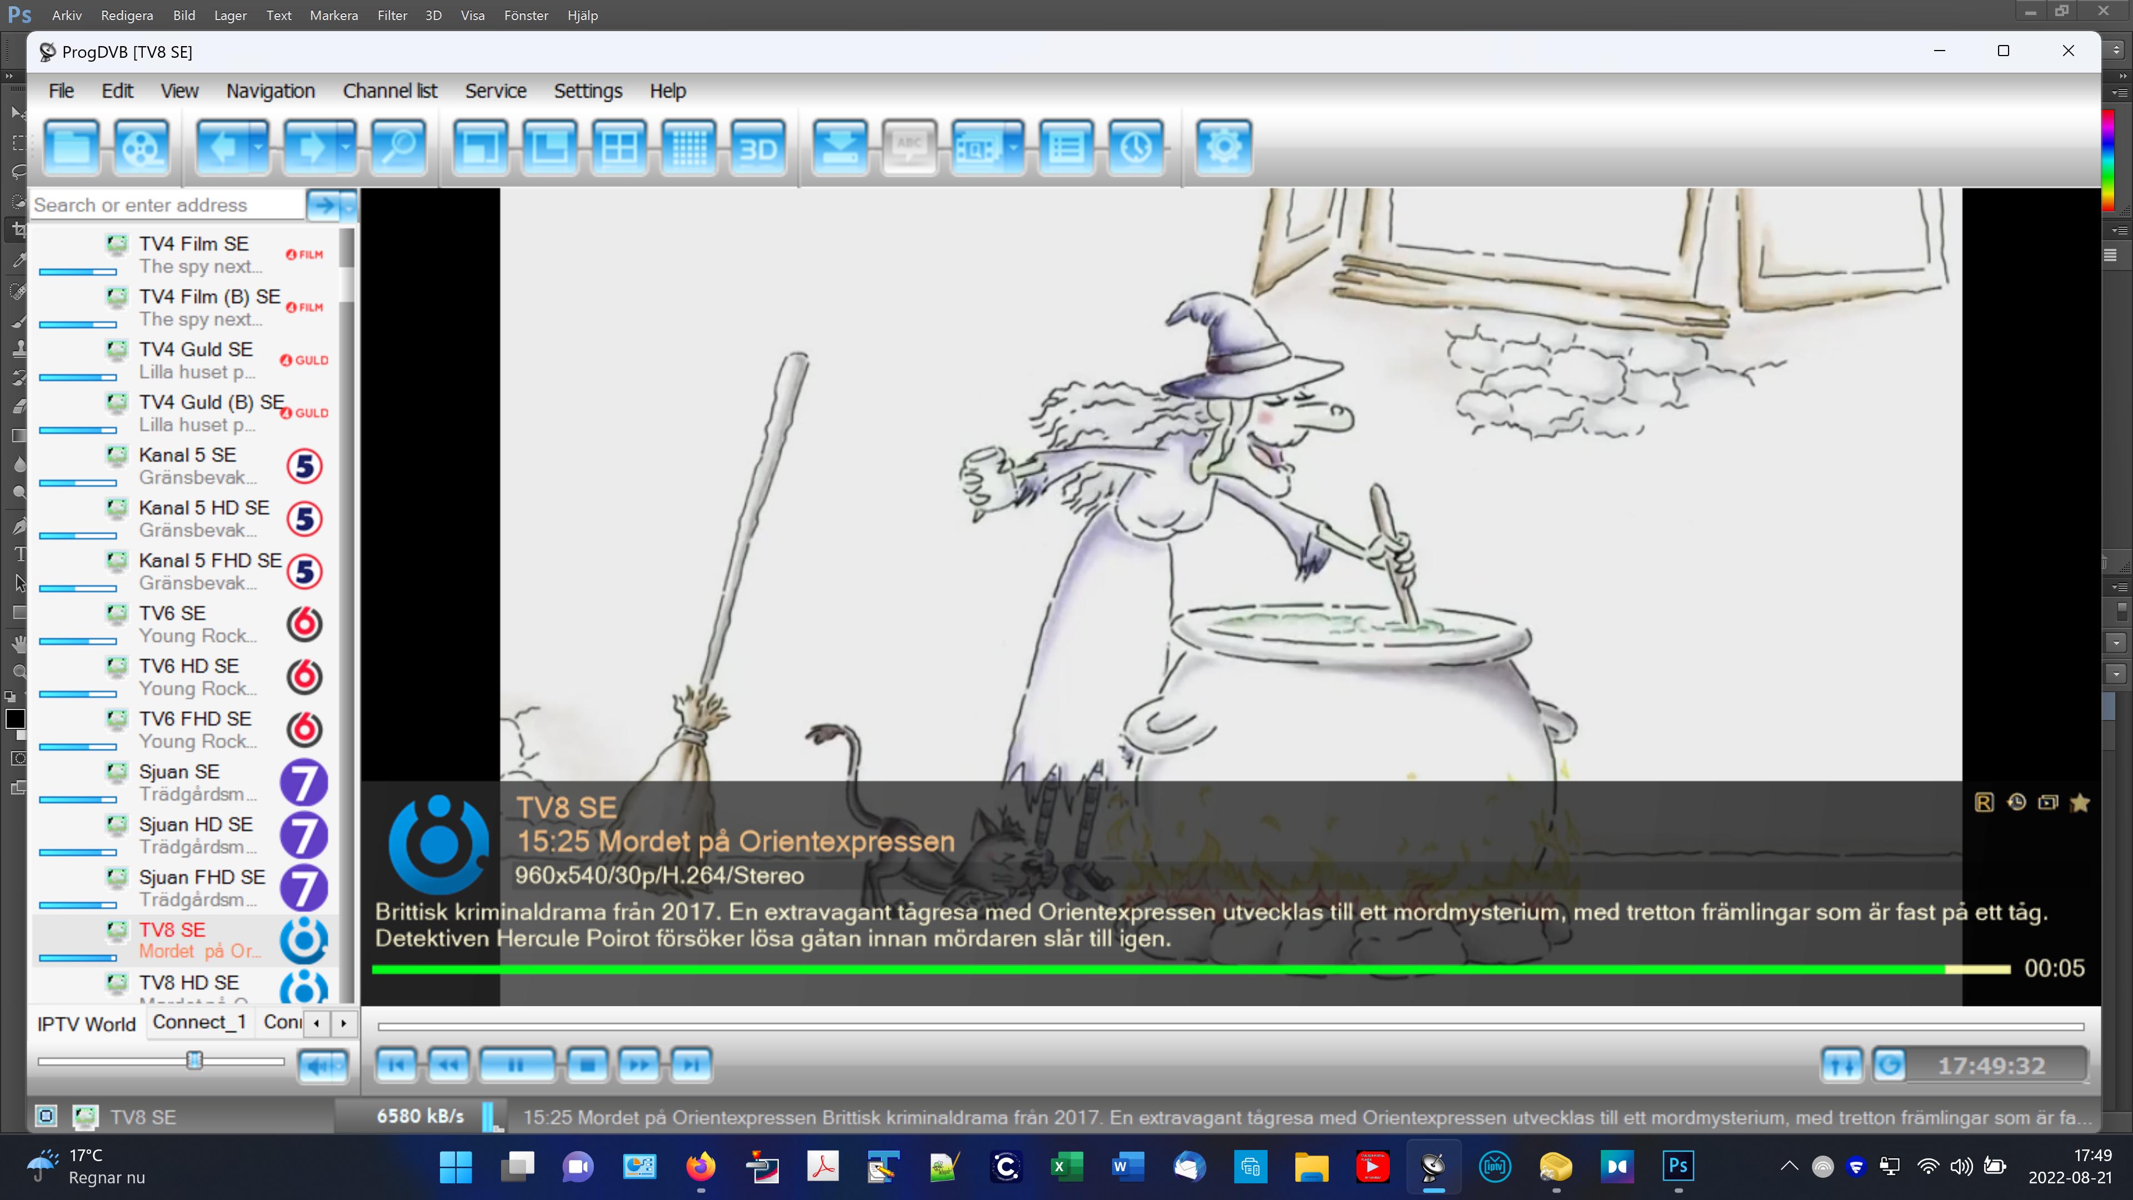The height and width of the screenshot is (1200, 2133).
Task: Select the Kanal 5 HD SE channel
Action: coord(204,508)
